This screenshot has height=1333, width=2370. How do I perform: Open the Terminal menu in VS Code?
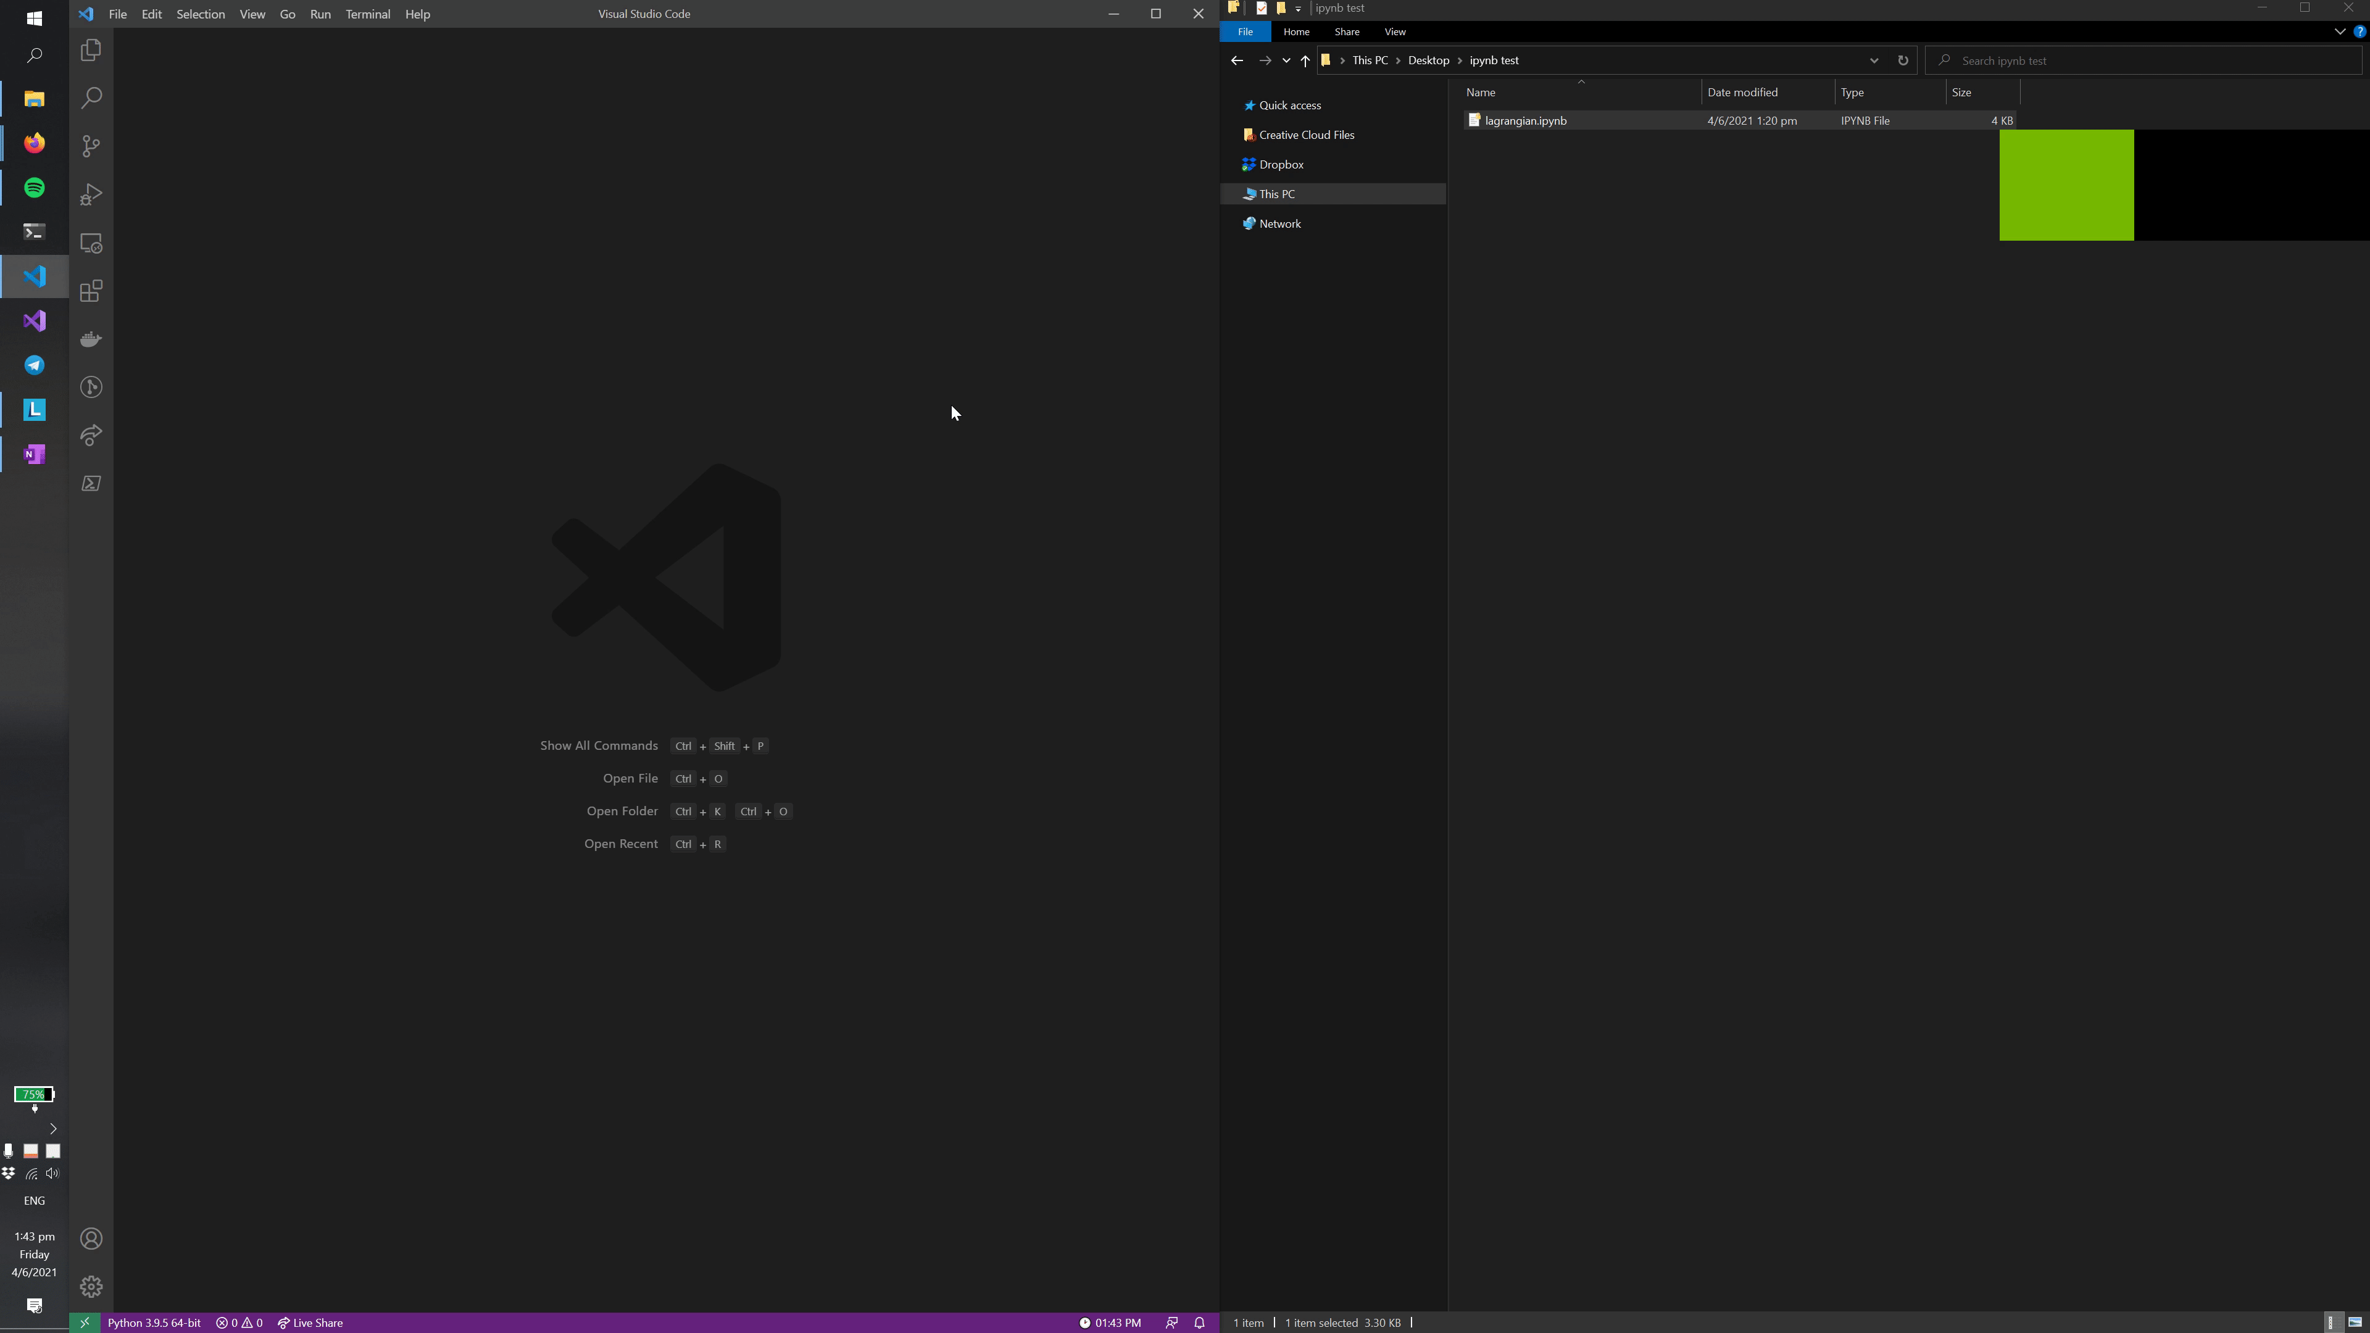click(x=368, y=14)
